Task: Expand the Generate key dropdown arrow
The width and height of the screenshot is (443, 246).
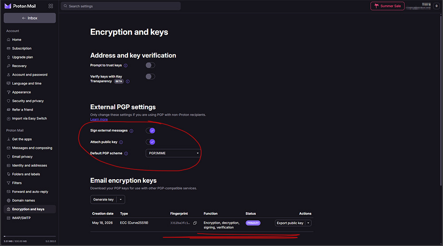Action: pos(120,200)
